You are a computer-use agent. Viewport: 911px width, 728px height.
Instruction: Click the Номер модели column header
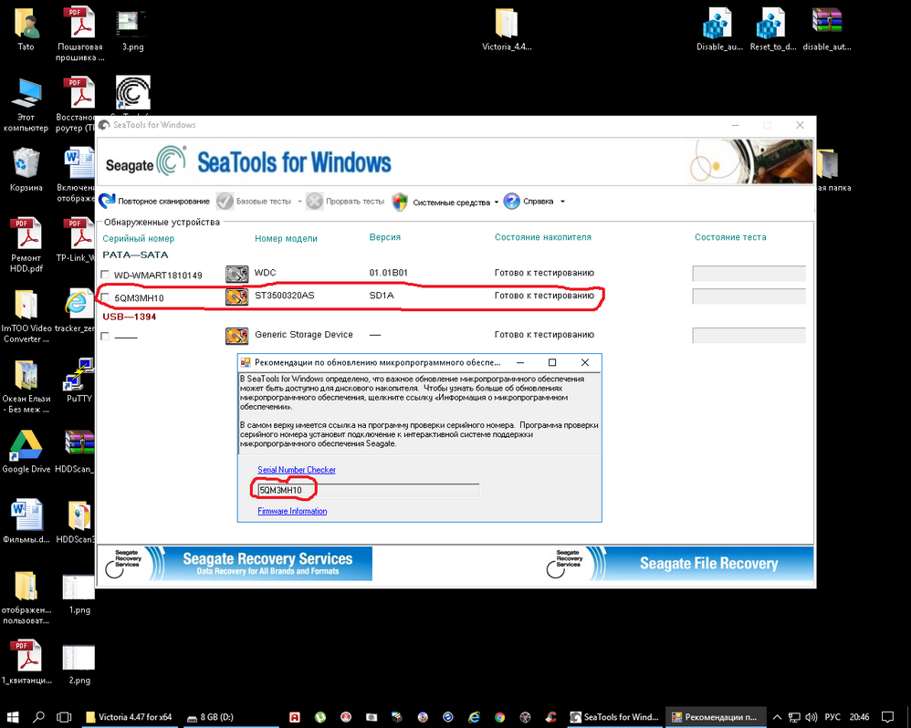286,239
